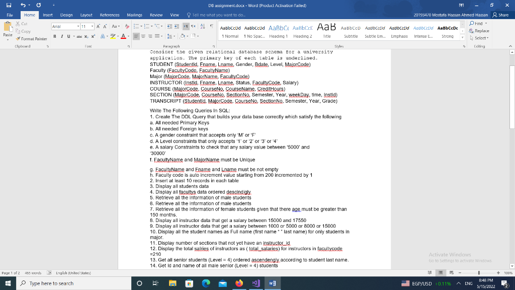Open the line spacing dropdown
Image resolution: width=515 pixels, height=290 pixels.
tap(170, 36)
